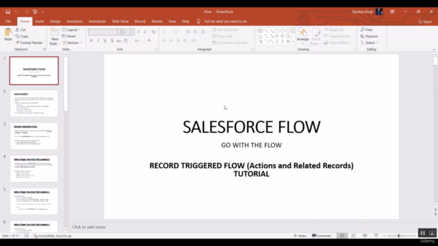Select the triangle shape tool
Screen dimensions: 438x246
260,36
